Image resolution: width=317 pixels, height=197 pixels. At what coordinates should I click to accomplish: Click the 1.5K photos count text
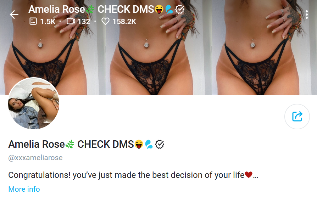click(48, 21)
